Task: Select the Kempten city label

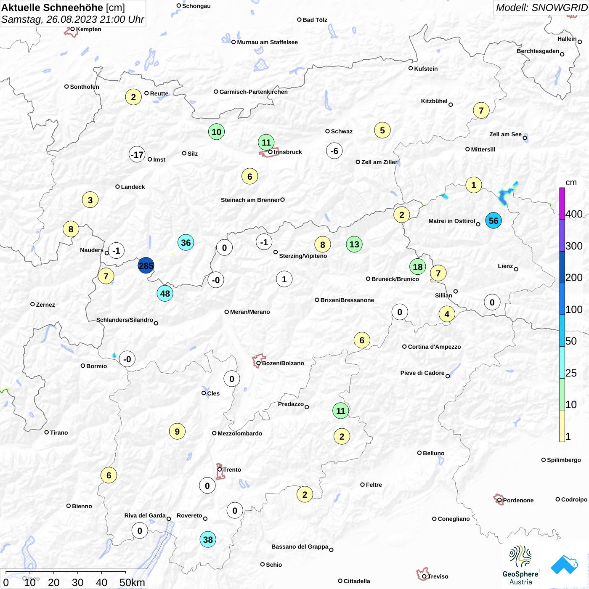Action: 88,29
